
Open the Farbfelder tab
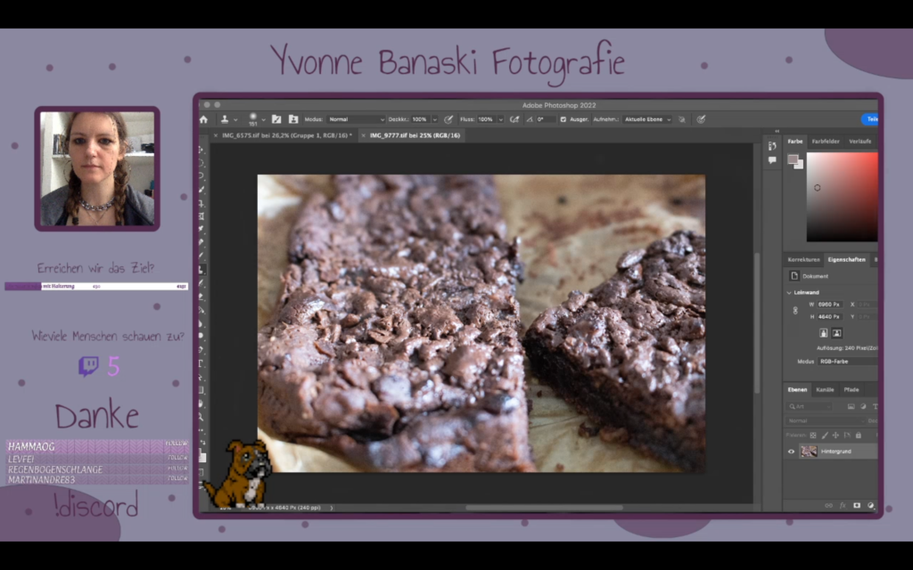pyautogui.click(x=826, y=142)
